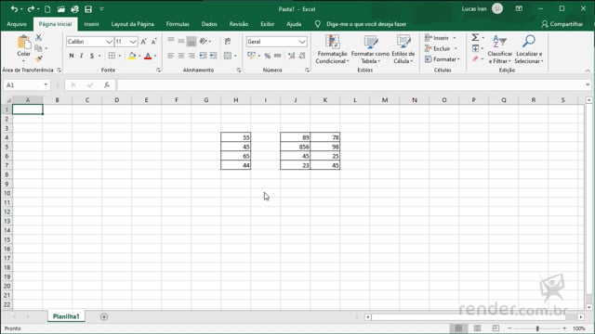
Task: Switch to the Revisão tab
Action: click(239, 24)
